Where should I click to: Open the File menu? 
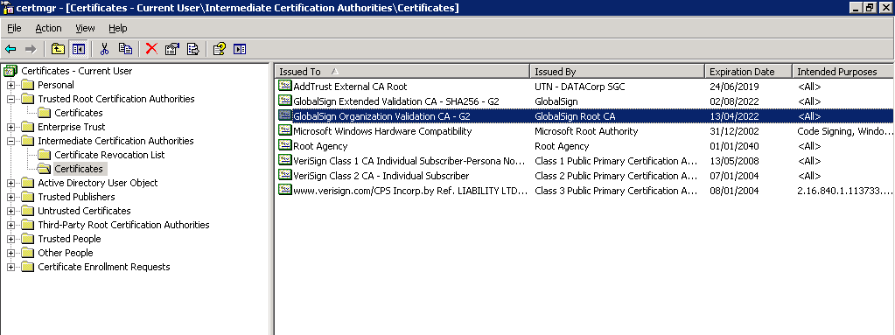tap(14, 28)
